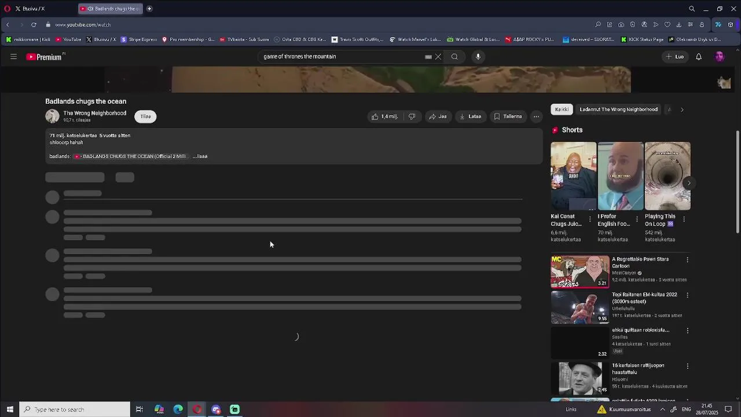Screen dimensions: 741x417
Task: Open The Wrong Neighborhood channel avatar
Action: [52, 116]
